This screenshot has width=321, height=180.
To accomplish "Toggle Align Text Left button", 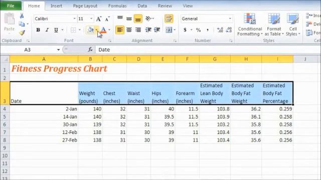I will [x=120, y=30].
